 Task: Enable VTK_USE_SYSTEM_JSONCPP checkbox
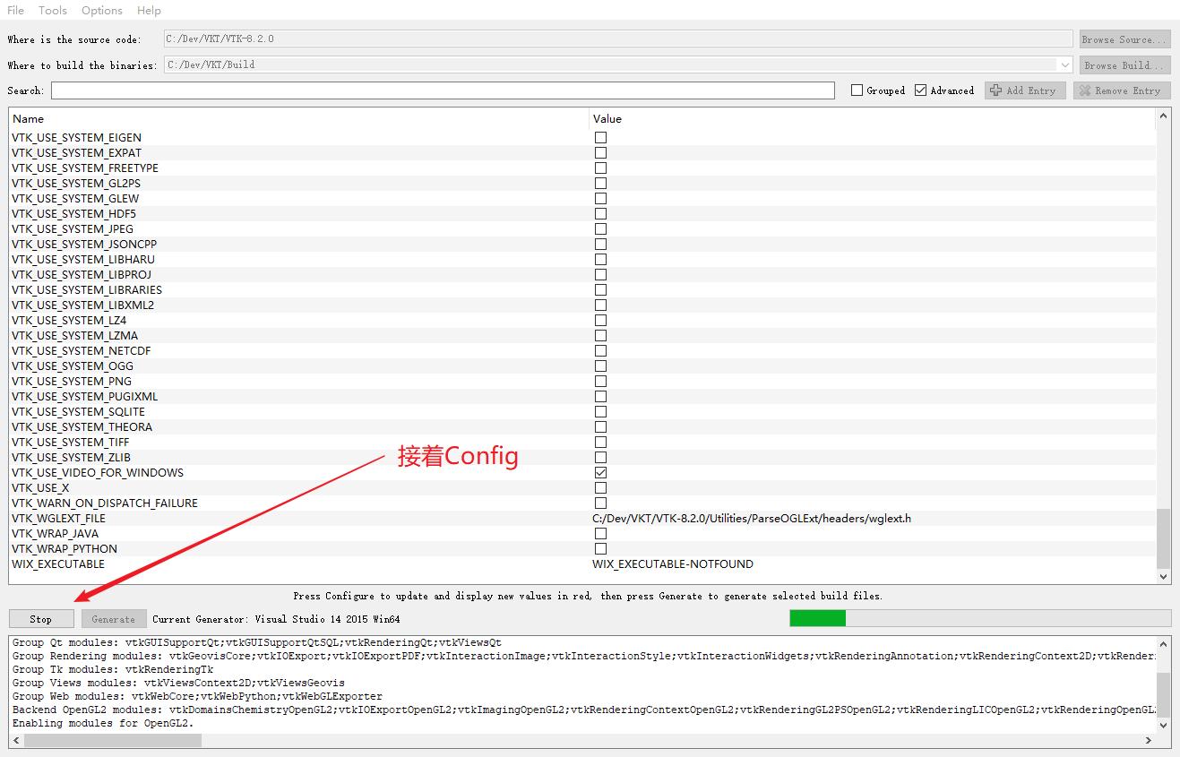point(600,245)
